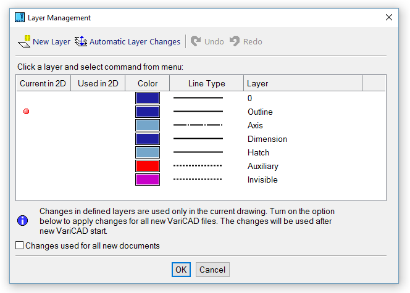Select the Invisible layer name
Image resolution: width=410 pixels, height=293 pixels.
[x=262, y=180]
